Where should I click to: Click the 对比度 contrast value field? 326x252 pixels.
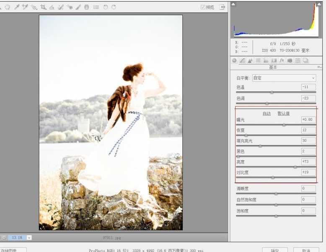tap(308, 172)
